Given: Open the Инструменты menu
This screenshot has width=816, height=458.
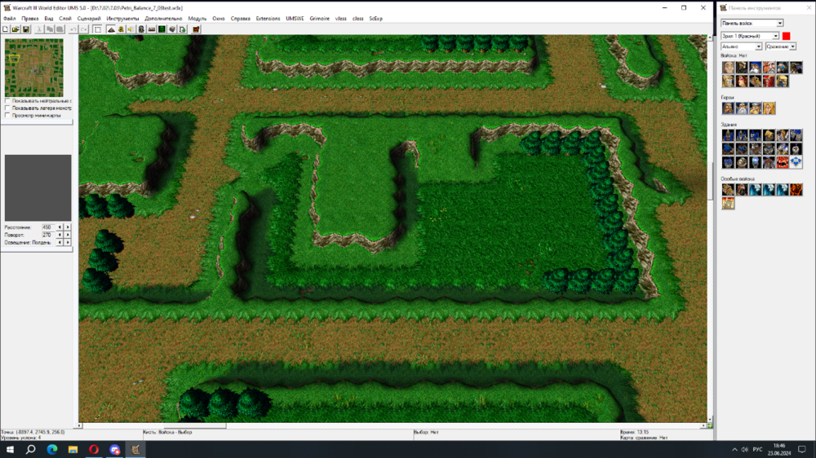Looking at the screenshot, I should (x=122, y=18).
